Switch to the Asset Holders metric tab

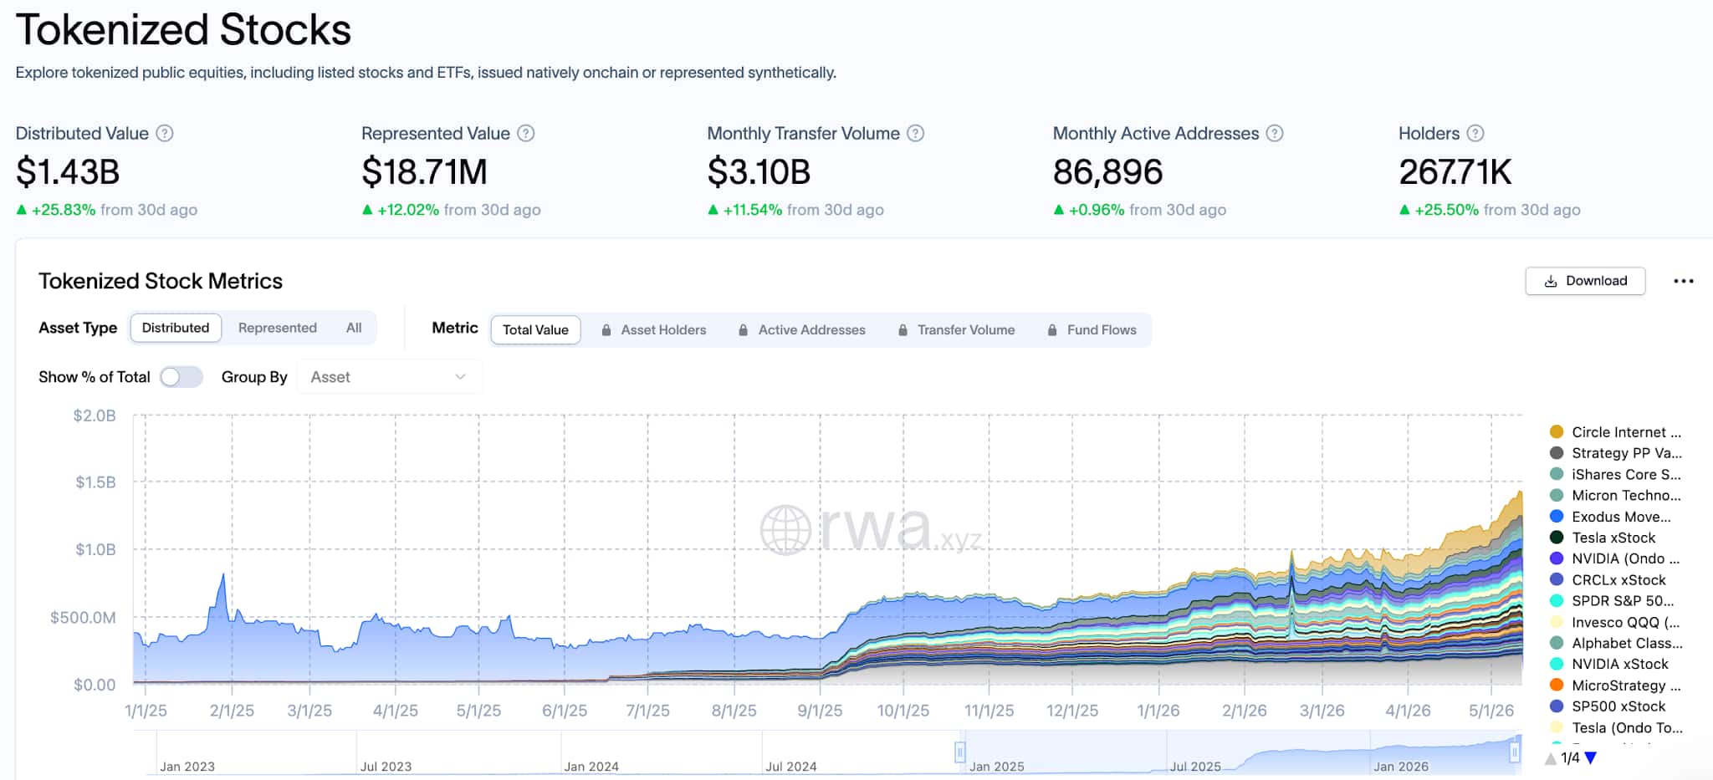[x=654, y=330]
